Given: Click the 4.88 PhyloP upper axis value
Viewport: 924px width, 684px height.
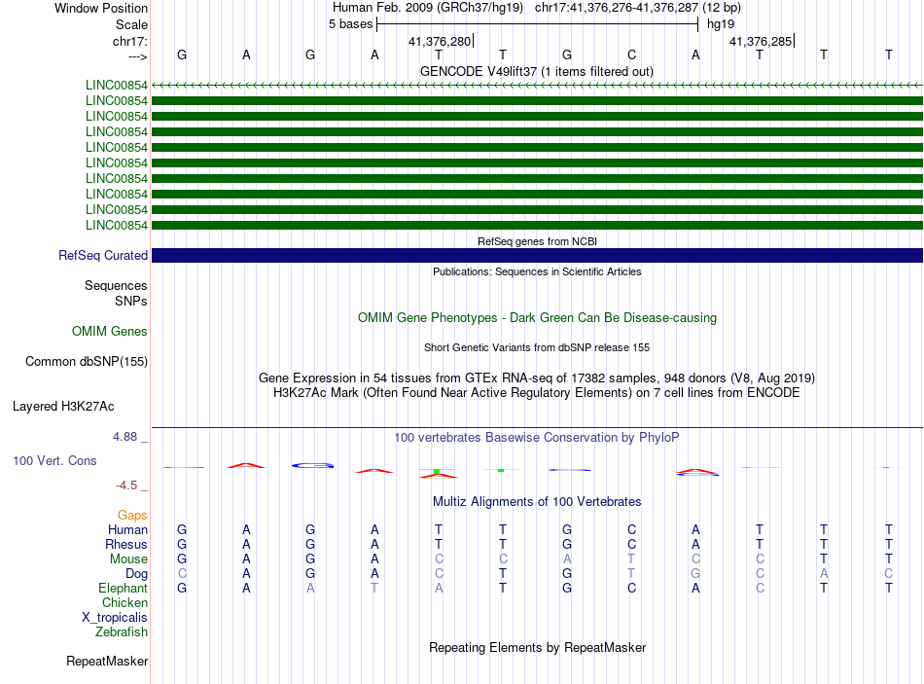Looking at the screenshot, I should [x=124, y=437].
